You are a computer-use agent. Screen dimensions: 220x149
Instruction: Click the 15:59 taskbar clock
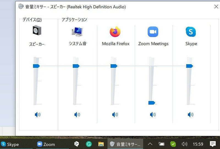point(198,144)
